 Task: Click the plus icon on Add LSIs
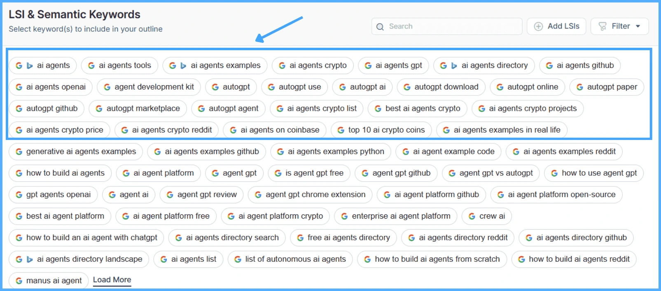pos(538,26)
